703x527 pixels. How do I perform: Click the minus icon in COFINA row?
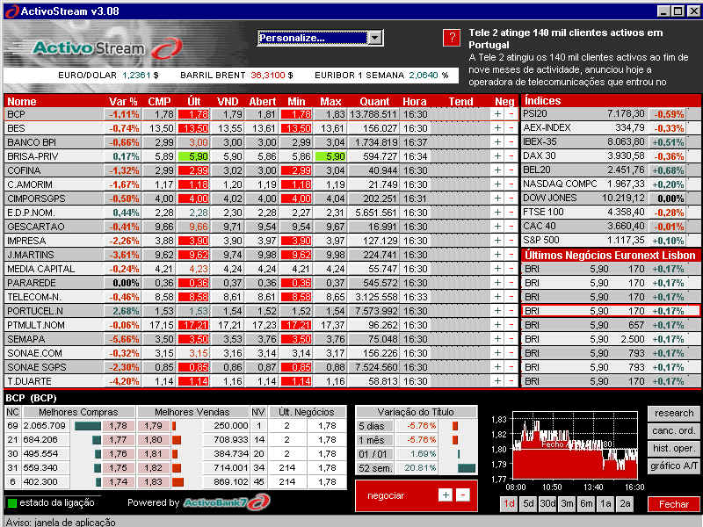tap(511, 170)
